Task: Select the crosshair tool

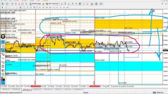Action: (6, 7)
